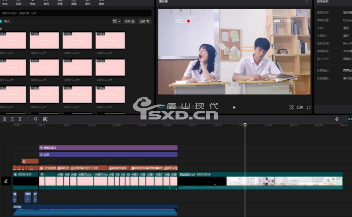Click the 分辨率 resolution row
The height and width of the screenshot is (217, 352).
pyautogui.click(x=334, y=36)
